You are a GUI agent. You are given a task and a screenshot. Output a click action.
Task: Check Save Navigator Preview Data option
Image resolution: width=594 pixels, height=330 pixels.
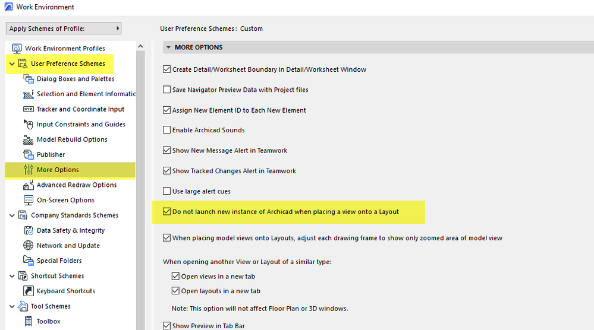[x=167, y=90]
